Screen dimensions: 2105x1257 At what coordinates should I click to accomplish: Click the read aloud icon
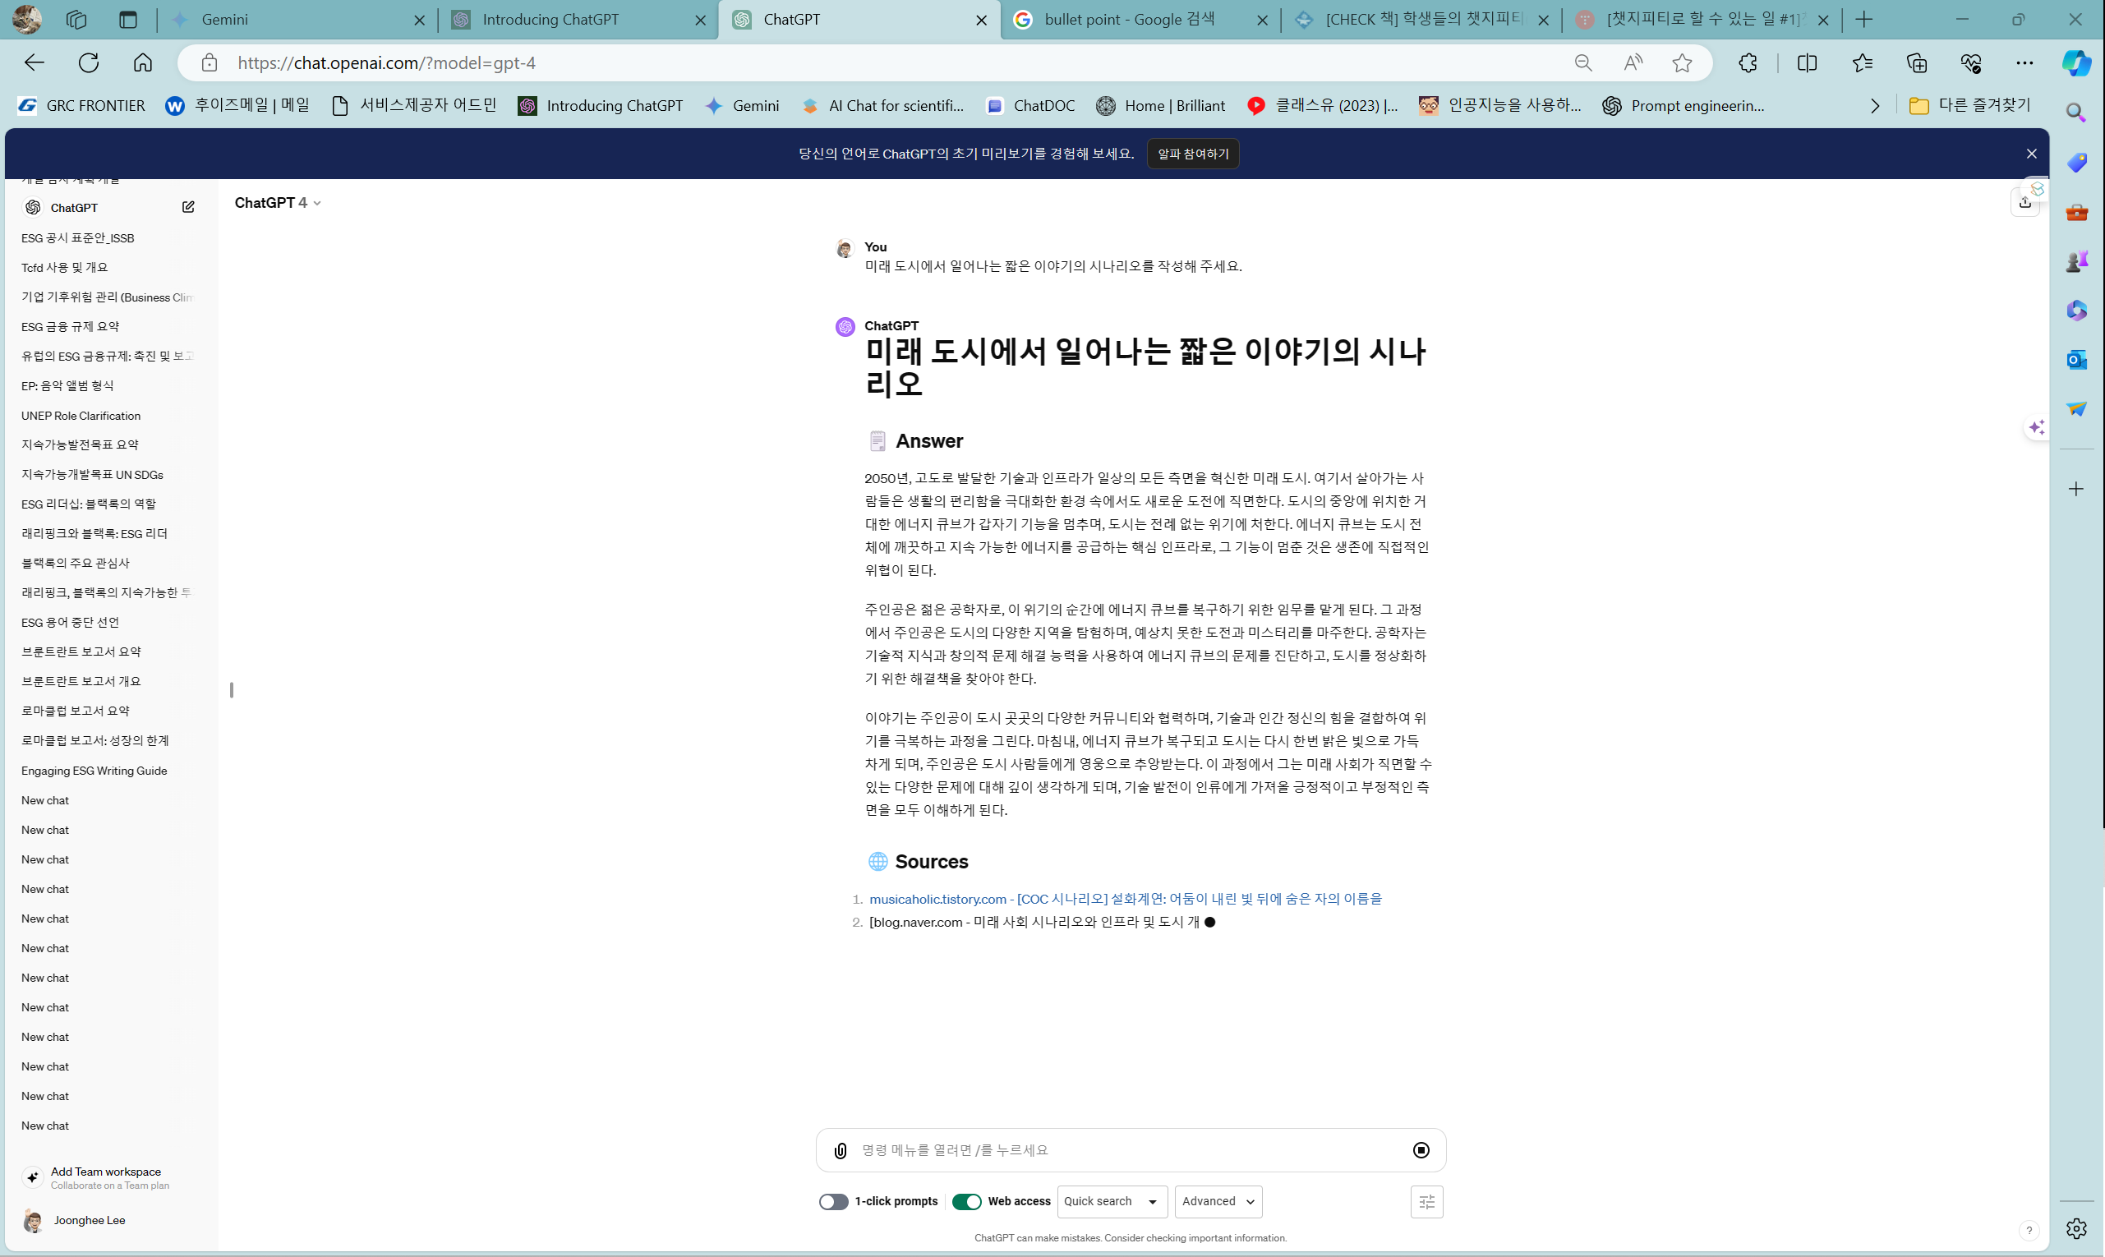1633,62
